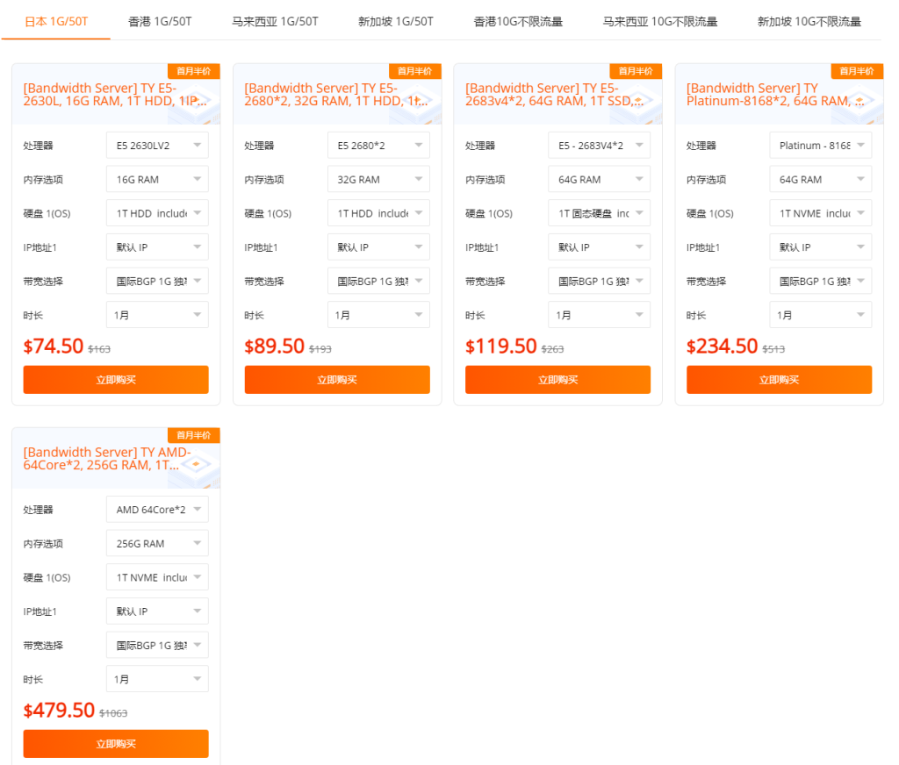
Task: Select the 新加坡 10G不限流量 tab
Action: (809, 21)
